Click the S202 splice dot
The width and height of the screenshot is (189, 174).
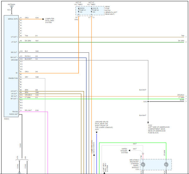coord(148,101)
